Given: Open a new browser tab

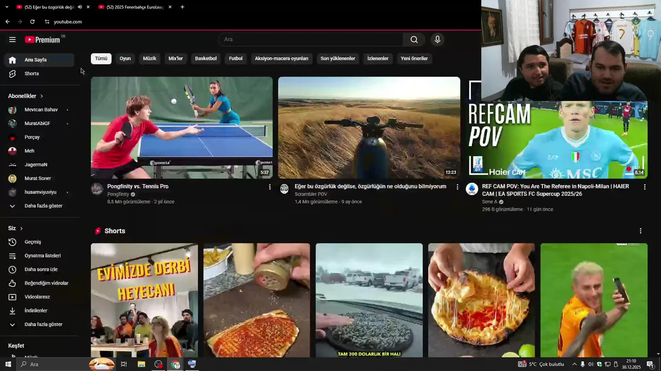Looking at the screenshot, I should tap(182, 7).
